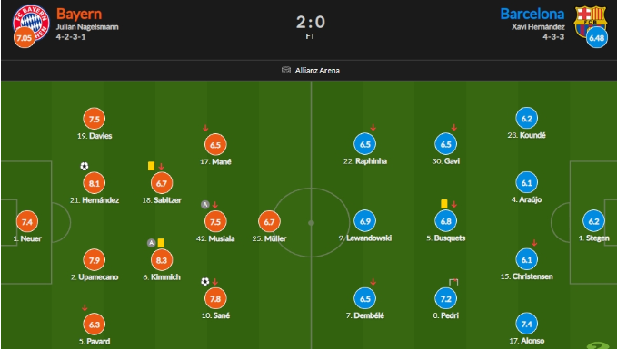Viewport: 617px width, 349px height.
Task: Click the stadium icon beside Allianz Arena
Action: pyautogui.click(x=286, y=70)
